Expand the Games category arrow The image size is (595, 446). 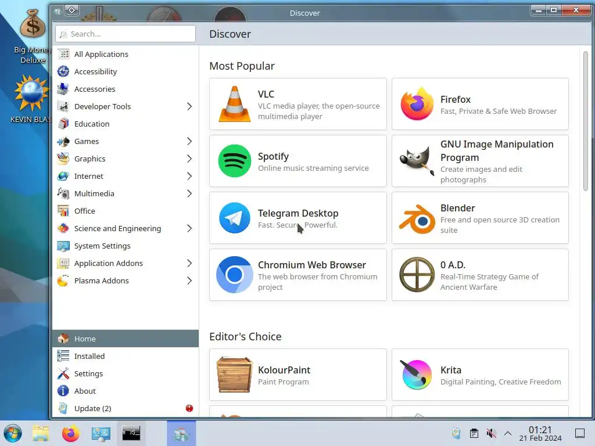[189, 142]
